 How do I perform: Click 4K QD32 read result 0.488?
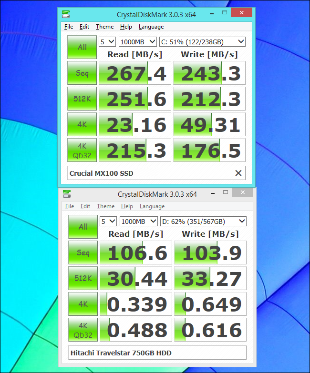pos(136,330)
